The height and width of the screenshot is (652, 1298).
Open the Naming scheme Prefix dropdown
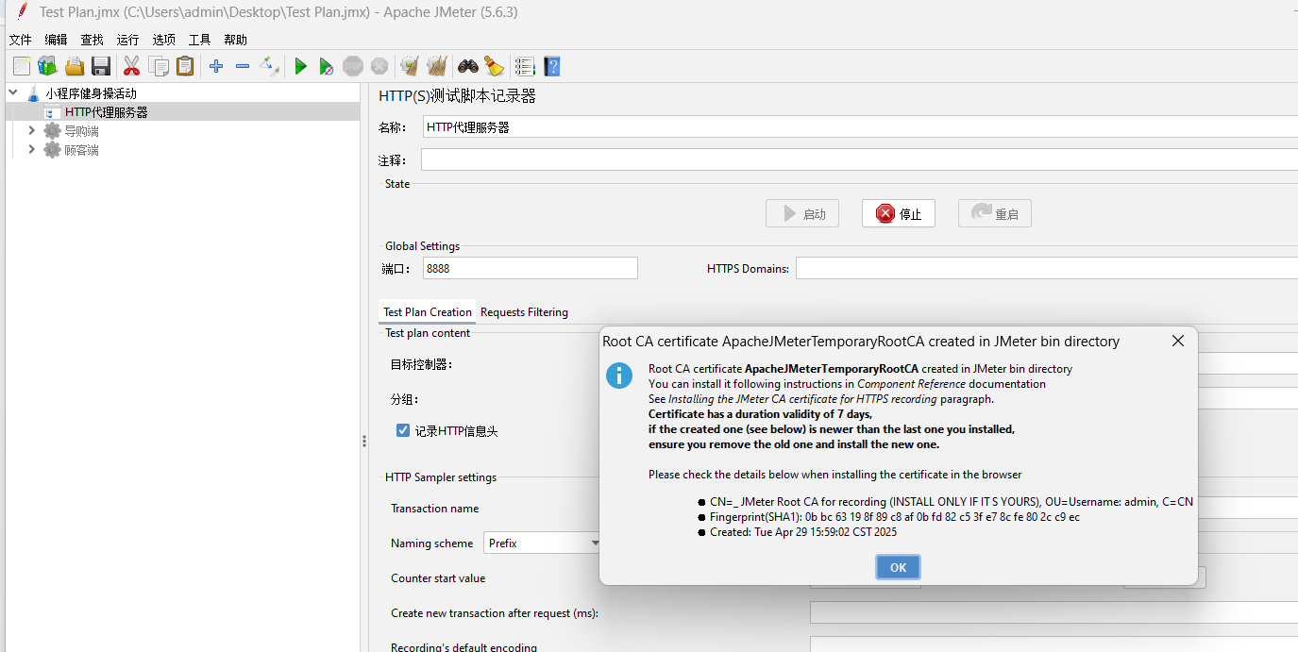pyautogui.click(x=544, y=543)
